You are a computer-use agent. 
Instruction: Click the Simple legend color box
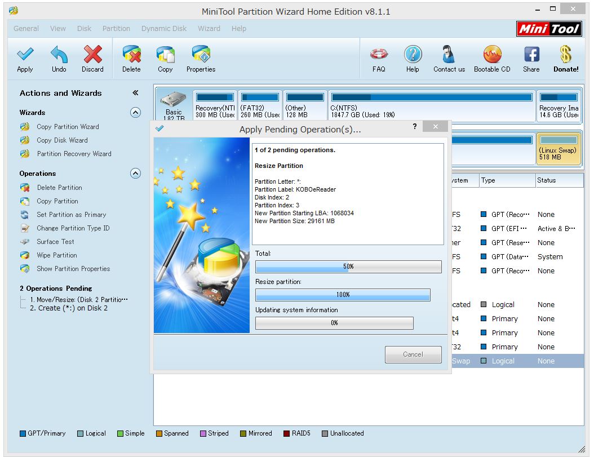(120, 433)
